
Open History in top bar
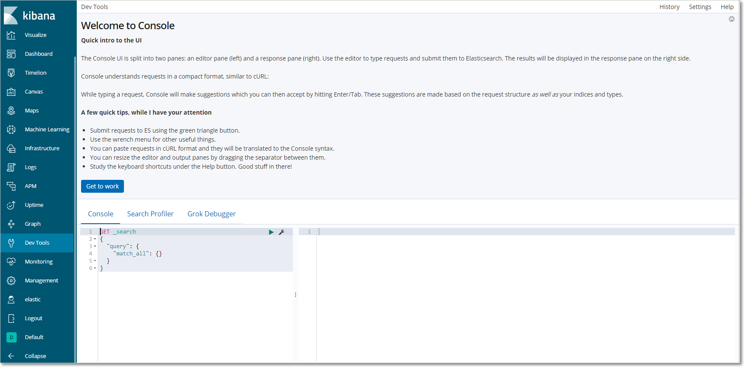(669, 7)
